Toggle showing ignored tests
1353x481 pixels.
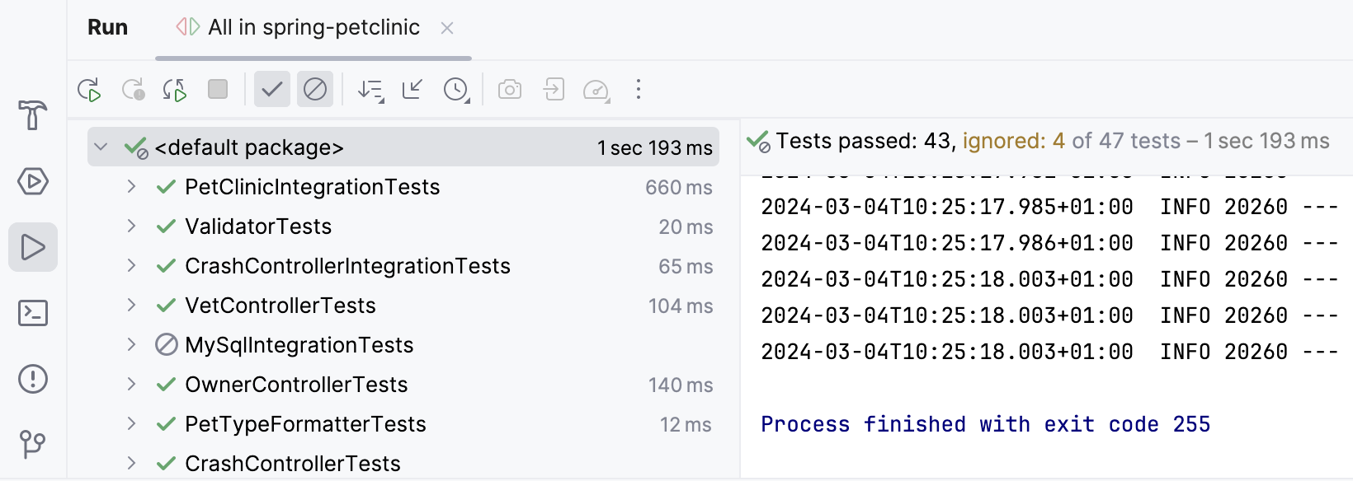click(x=314, y=90)
